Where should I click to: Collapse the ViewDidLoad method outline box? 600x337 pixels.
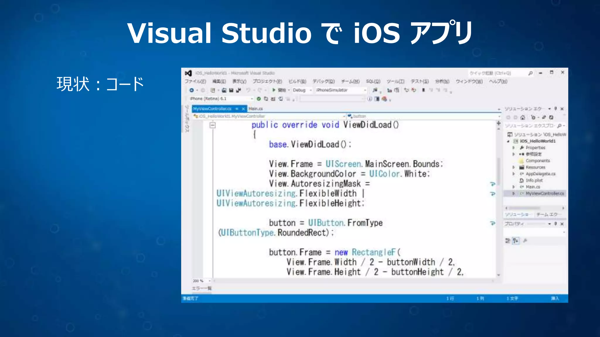213,125
